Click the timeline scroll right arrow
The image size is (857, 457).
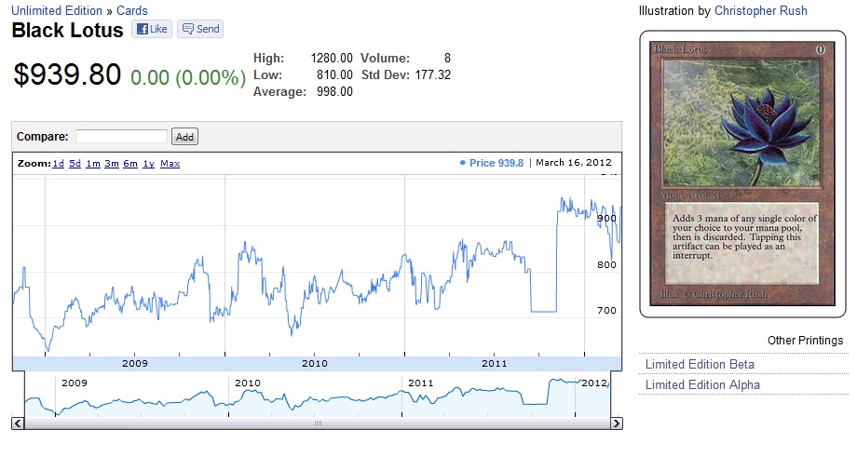click(x=616, y=423)
